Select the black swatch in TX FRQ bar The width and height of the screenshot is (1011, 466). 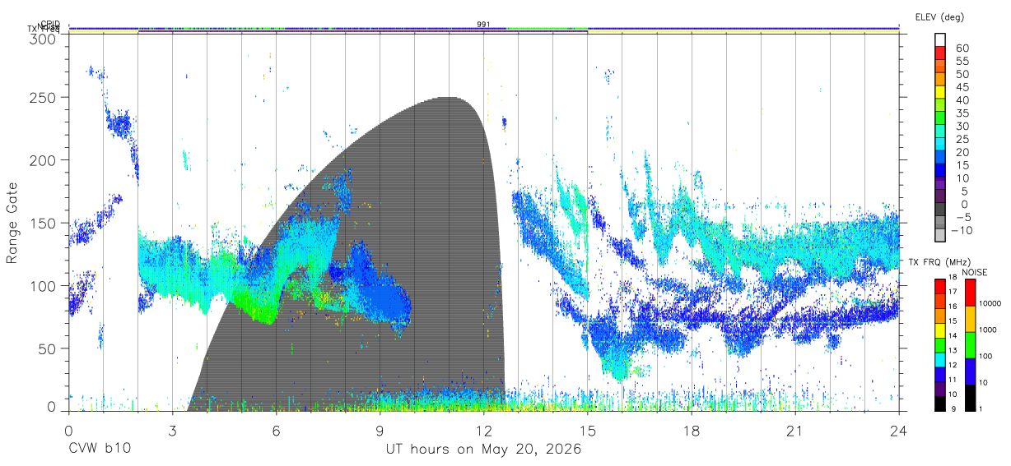pyautogui.click(x=940, y=404)
